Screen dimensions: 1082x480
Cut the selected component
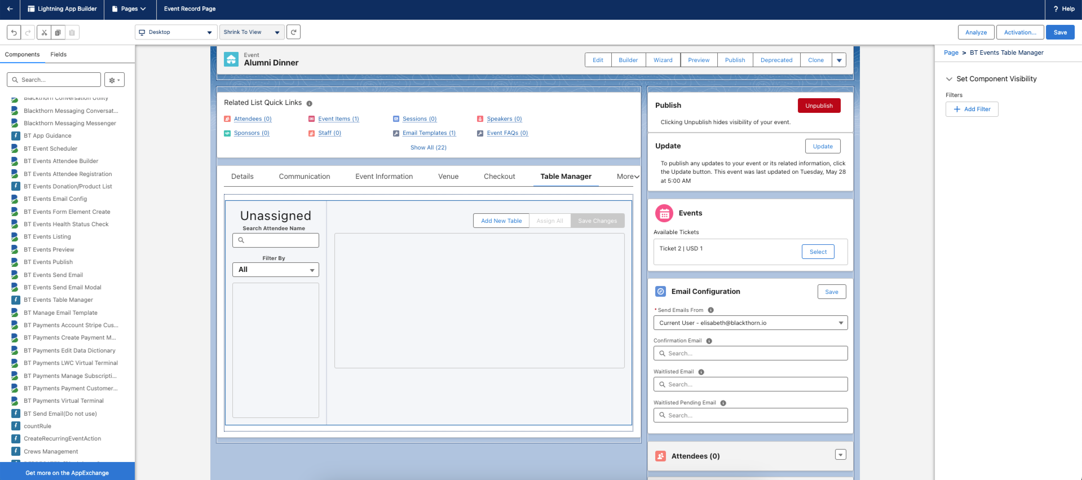point(44,32)
